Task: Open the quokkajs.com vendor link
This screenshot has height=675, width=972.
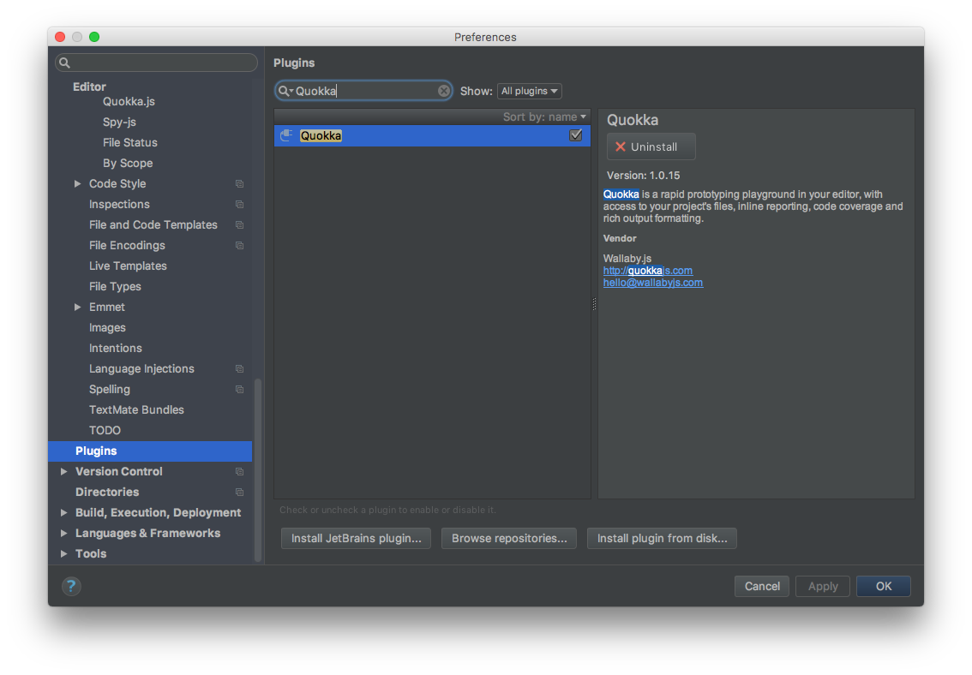Action: coord(648,271)
